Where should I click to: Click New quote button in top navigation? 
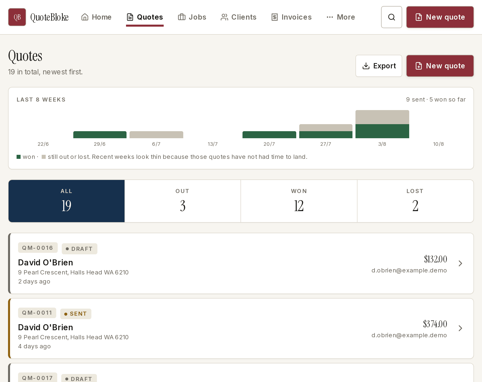440,17
